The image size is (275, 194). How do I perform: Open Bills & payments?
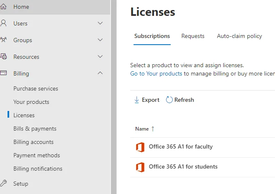[35, 128]
